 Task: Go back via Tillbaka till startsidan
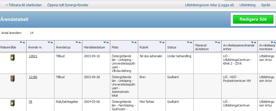tap(24, 5)
